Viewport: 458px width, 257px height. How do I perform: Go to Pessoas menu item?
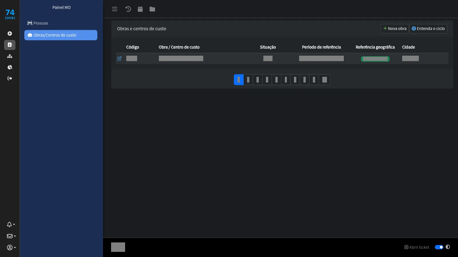coord(61,23)
